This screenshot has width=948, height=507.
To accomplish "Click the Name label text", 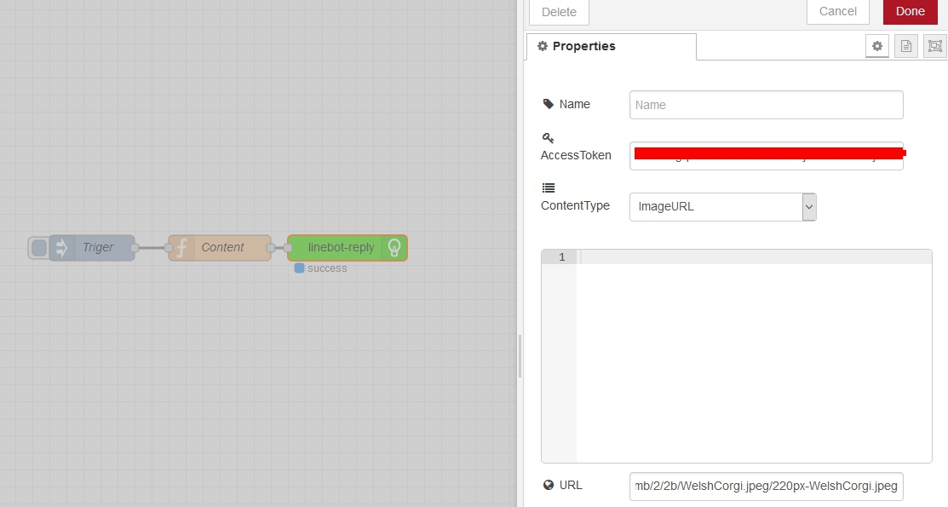I will [574, 104].
